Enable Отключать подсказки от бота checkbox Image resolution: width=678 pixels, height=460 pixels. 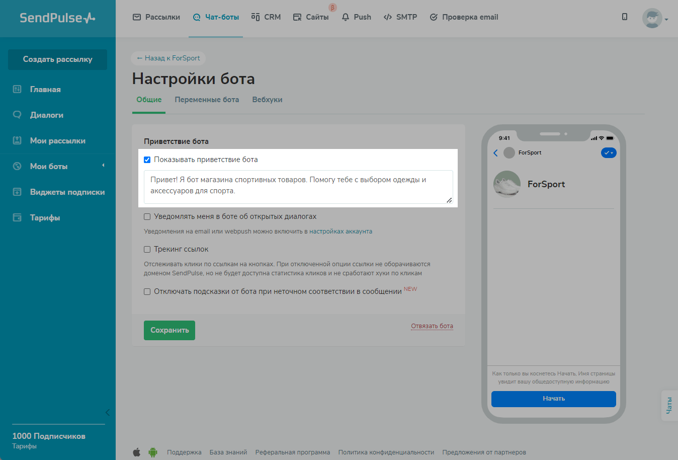147,291
